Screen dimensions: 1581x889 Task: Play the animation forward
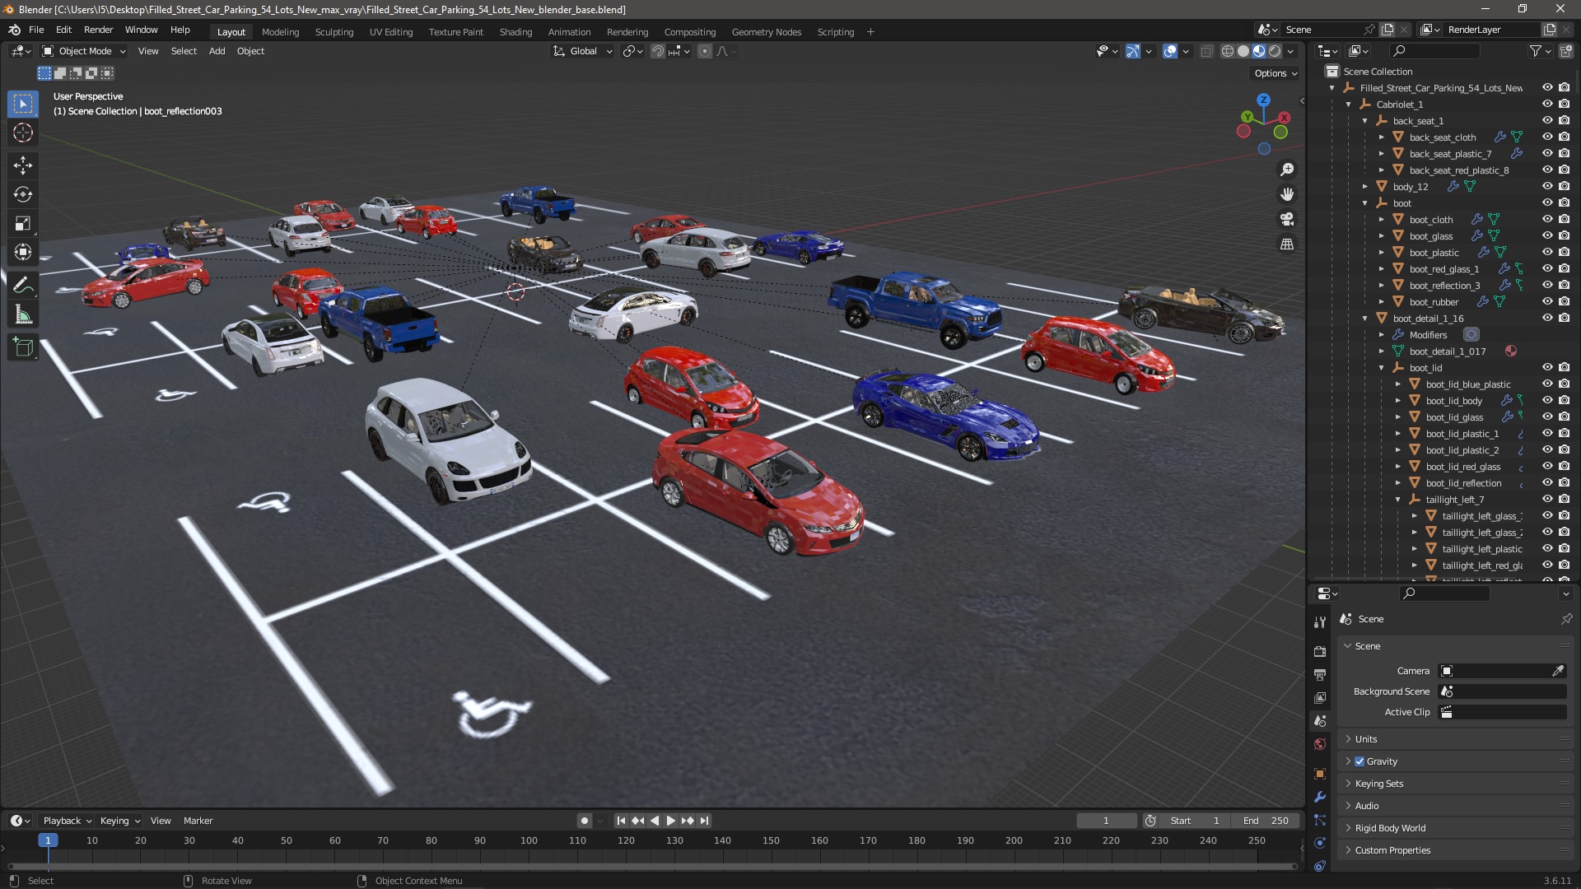click(x=670, y=821)
